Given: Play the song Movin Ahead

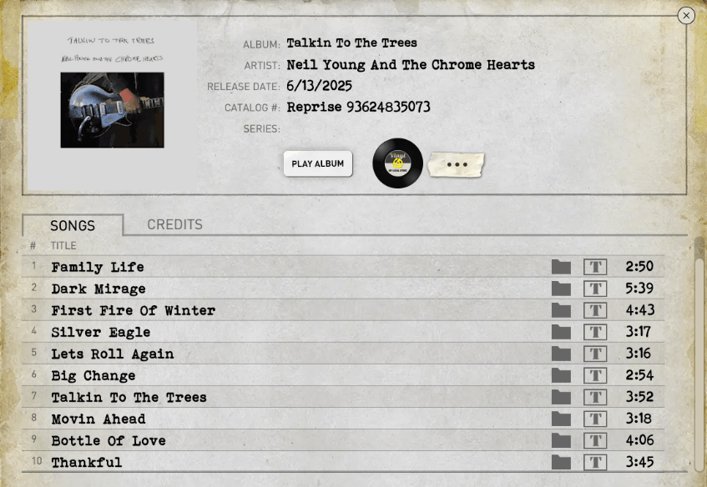Looking at the screenshot, I should click(x=98, y=419).
